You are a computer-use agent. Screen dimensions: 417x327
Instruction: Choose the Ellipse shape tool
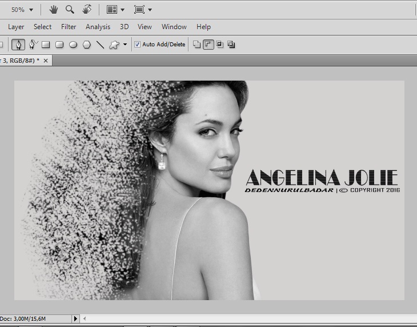click(73, 45)
